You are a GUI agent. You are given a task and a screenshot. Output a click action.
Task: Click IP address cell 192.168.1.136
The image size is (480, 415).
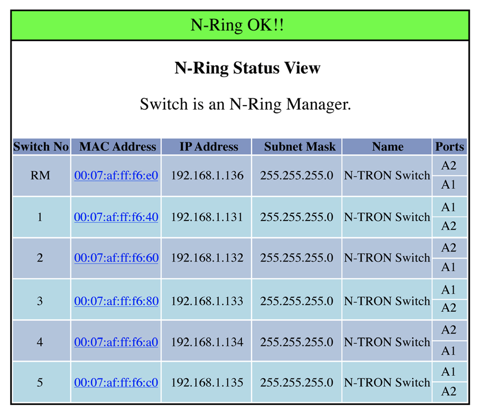pos(206,175)
